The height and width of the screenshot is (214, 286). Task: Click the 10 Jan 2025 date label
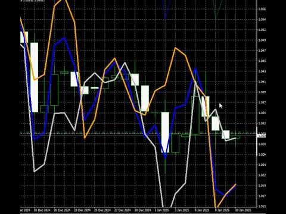243,210
